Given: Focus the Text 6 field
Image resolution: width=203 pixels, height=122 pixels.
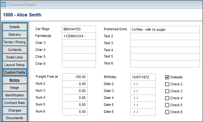Looking at the screenshot, I should [x=165, y=64].
